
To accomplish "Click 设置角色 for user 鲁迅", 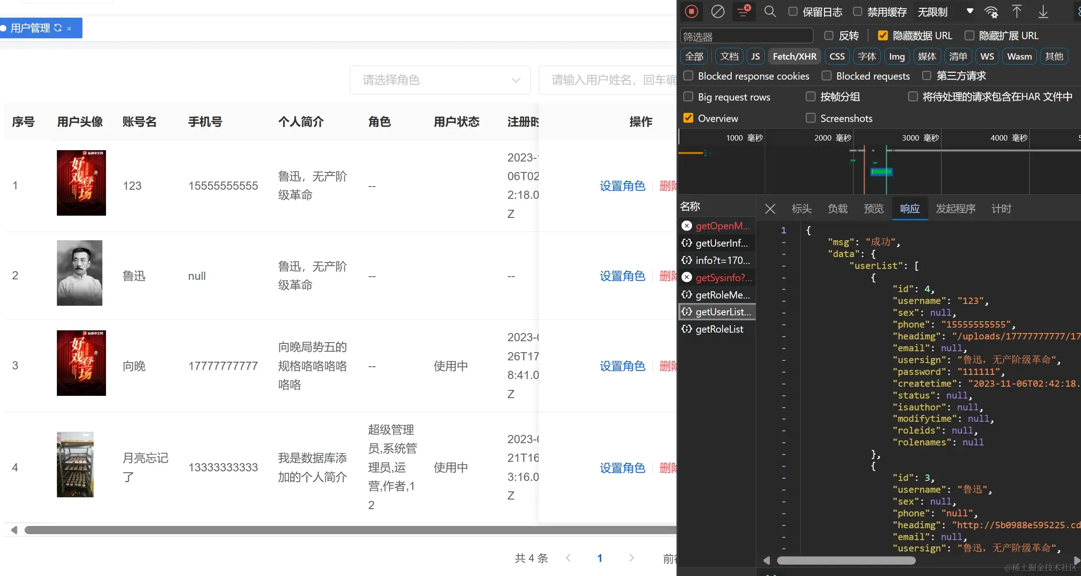I will (x=622, y=276).
